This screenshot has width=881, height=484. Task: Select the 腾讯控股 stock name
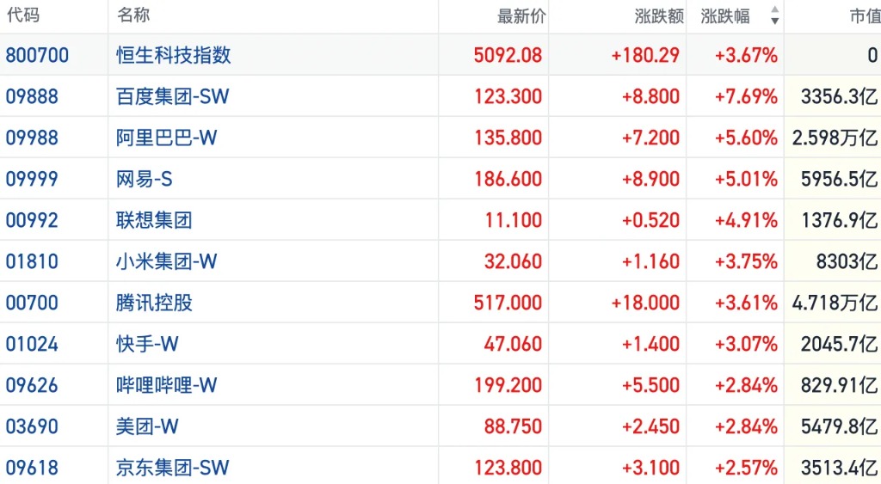154,303
